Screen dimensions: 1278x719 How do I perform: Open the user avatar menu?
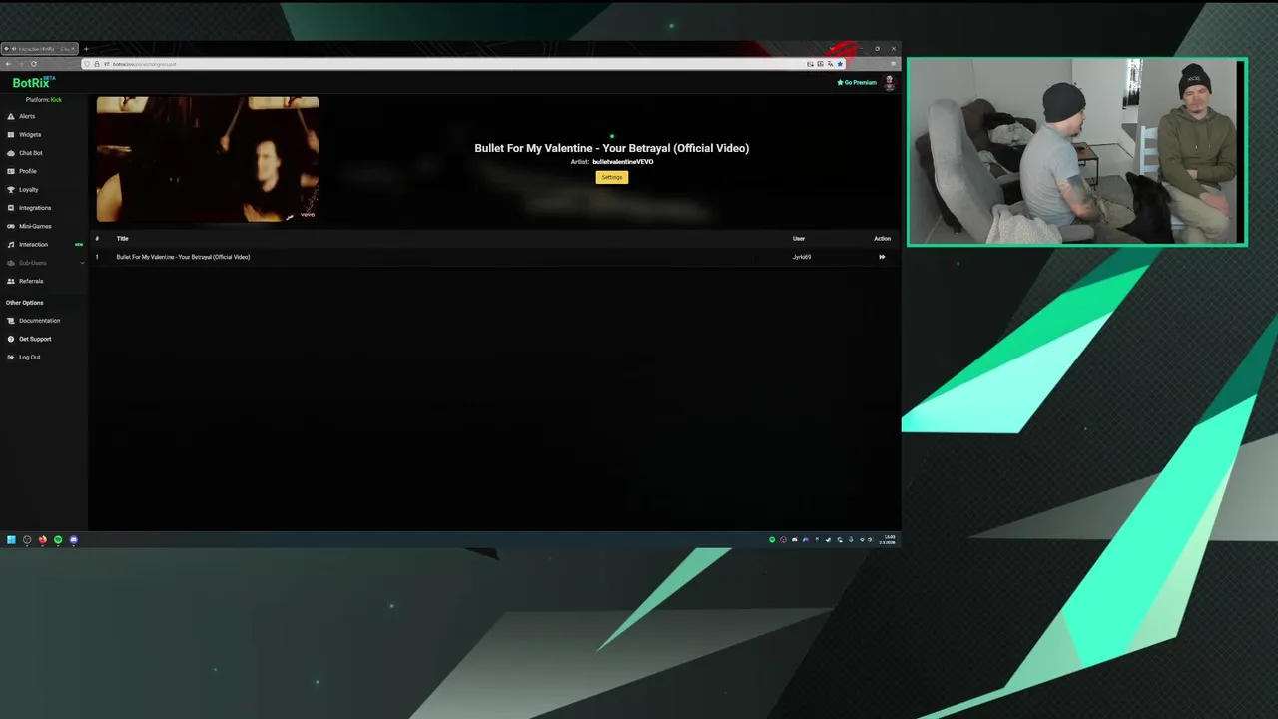point(889,82)
